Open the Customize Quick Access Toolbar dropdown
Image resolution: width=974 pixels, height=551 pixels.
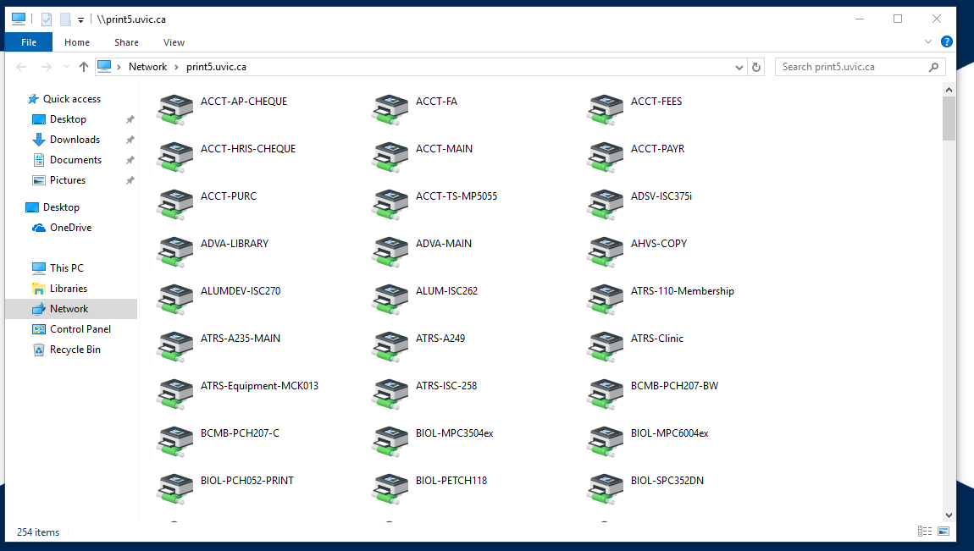(80, 19)
